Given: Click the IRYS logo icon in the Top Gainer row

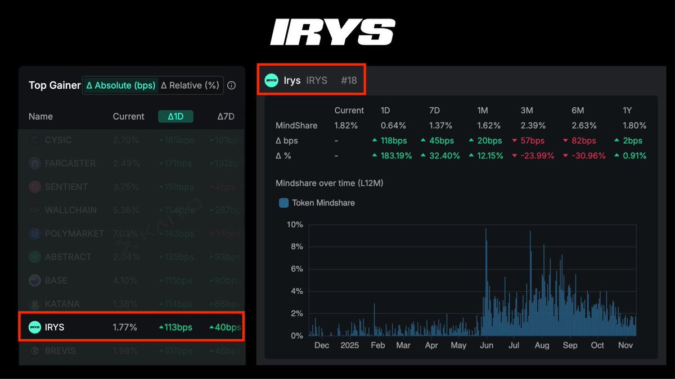Looking at the screenshot, I should [35, 327].
